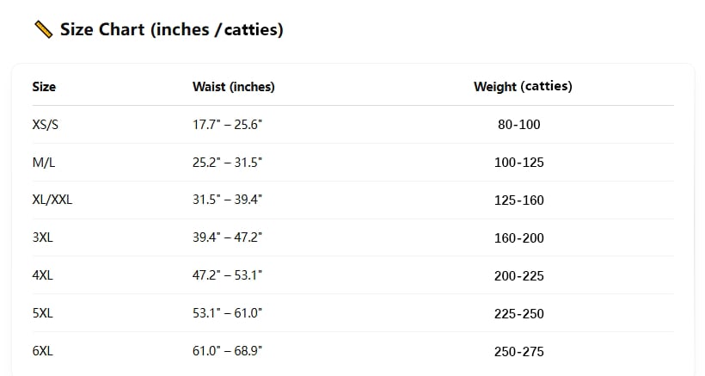Click the XL/XXL size row label
The image size is (705, 376).
[52, 200]
